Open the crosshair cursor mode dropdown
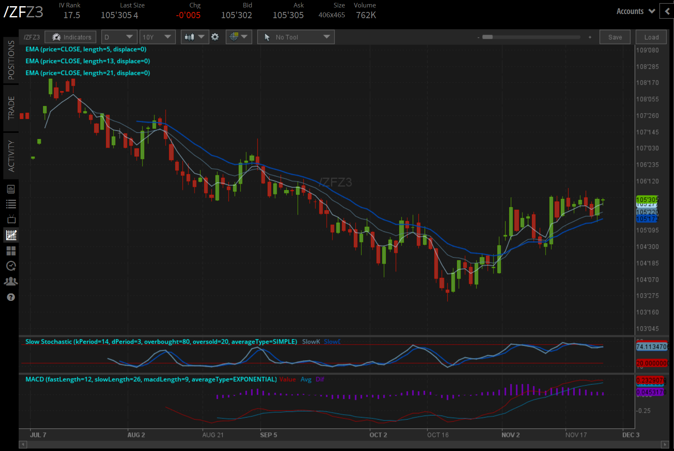 point(239,37)
